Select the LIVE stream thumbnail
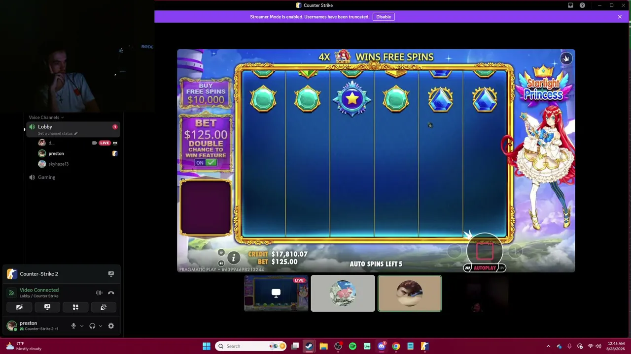 click(x=276, y=294)
